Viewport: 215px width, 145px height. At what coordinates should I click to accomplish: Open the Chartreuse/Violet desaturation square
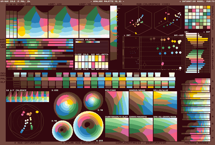click(117, 130)
